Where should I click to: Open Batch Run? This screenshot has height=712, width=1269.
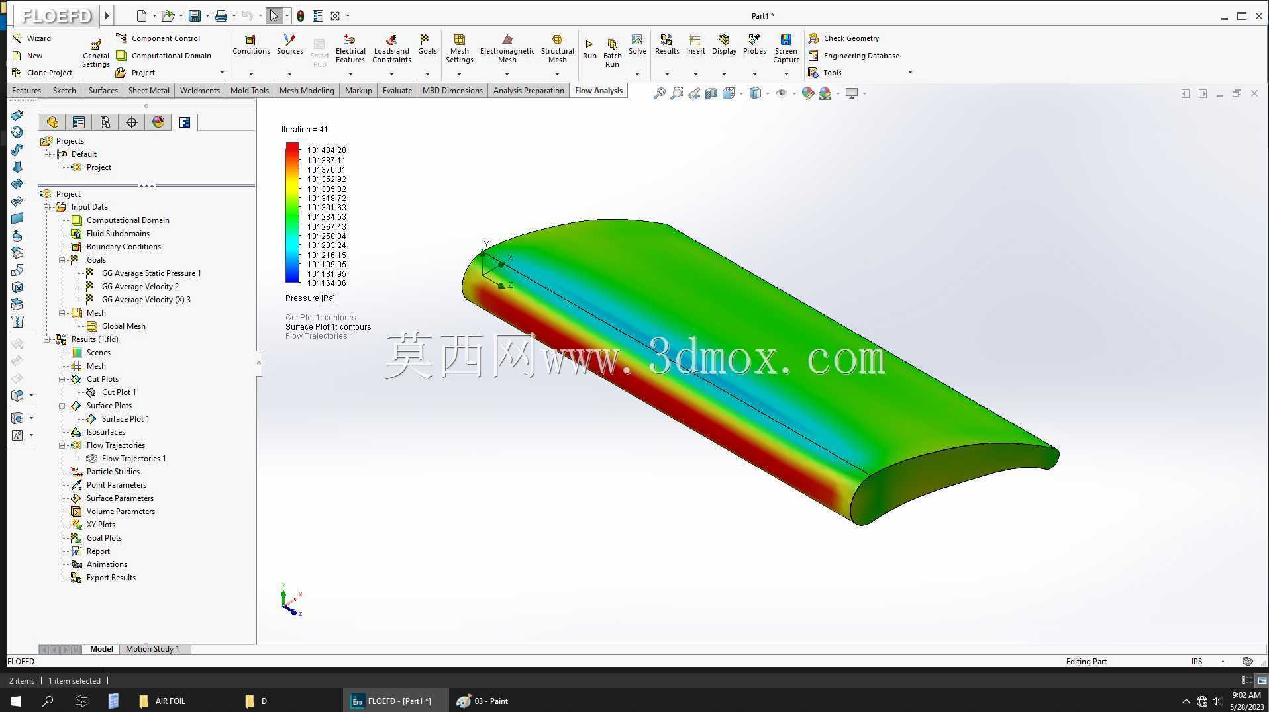(612, 53)
